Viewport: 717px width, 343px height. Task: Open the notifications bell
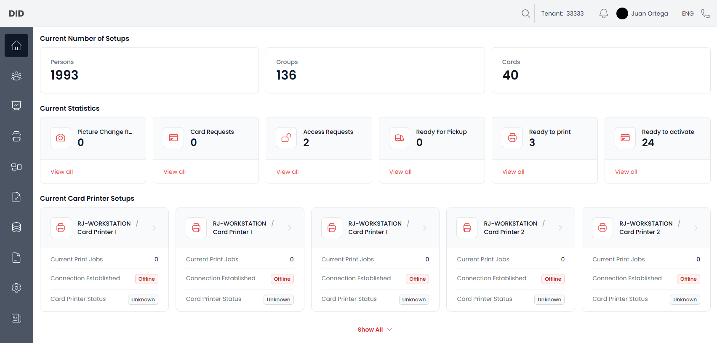click(604, 13)
